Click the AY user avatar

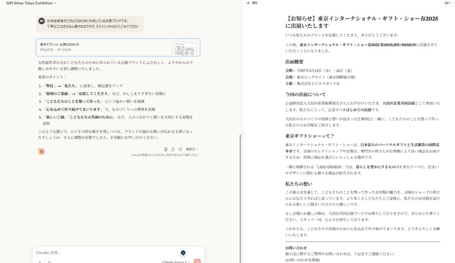click(42, 21)
